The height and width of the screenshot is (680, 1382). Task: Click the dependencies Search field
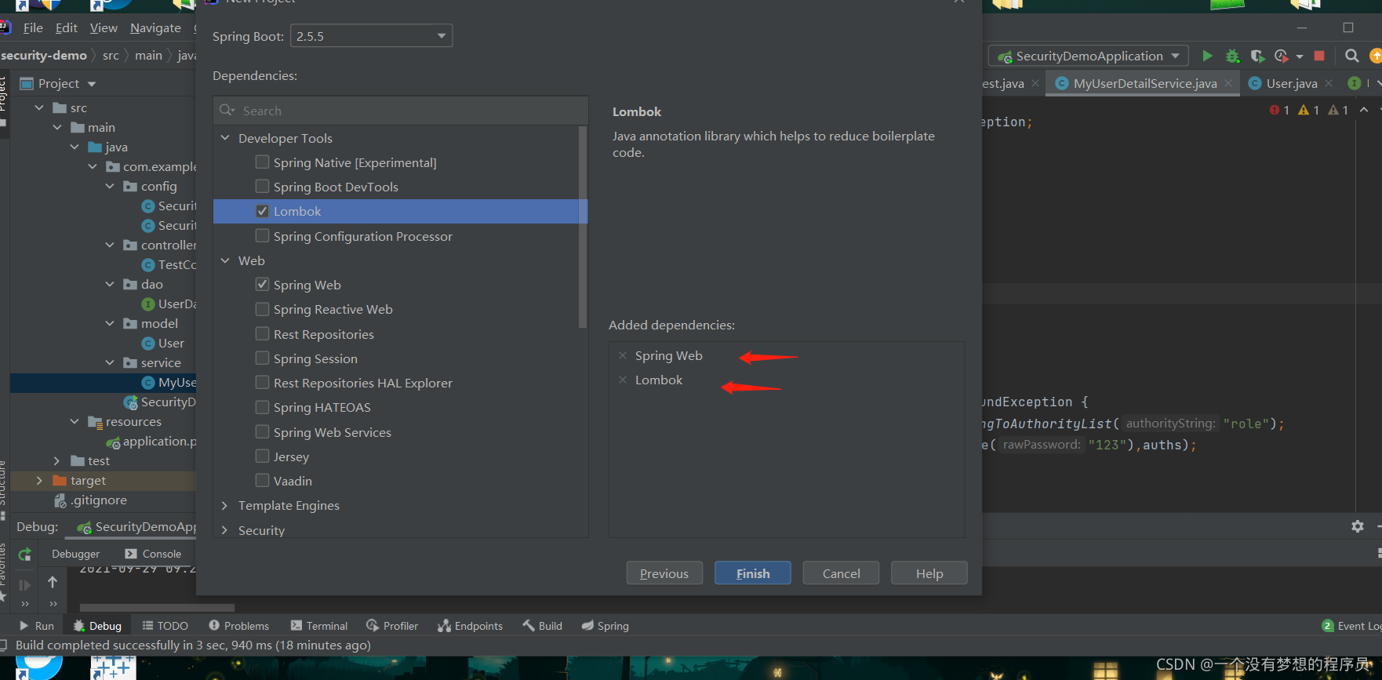pos(401,111)
